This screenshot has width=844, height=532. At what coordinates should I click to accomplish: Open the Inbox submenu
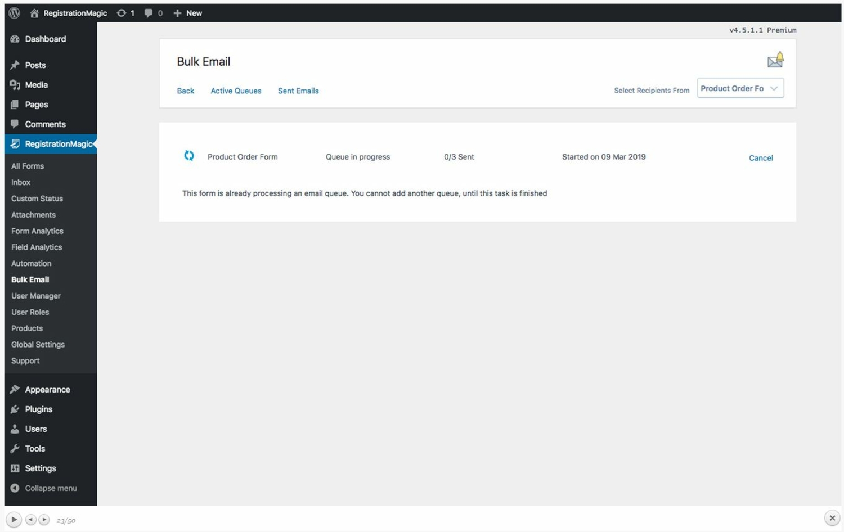click(21, 182)
